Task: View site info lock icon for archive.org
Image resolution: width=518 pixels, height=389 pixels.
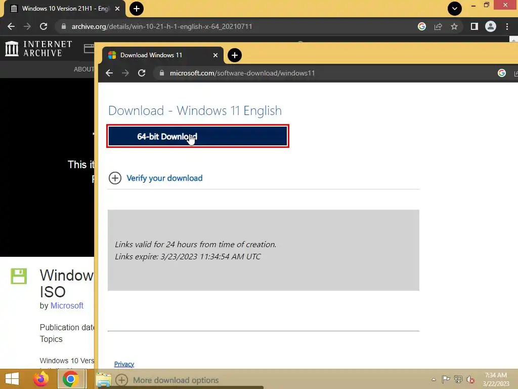Action: tap(64, 26)
